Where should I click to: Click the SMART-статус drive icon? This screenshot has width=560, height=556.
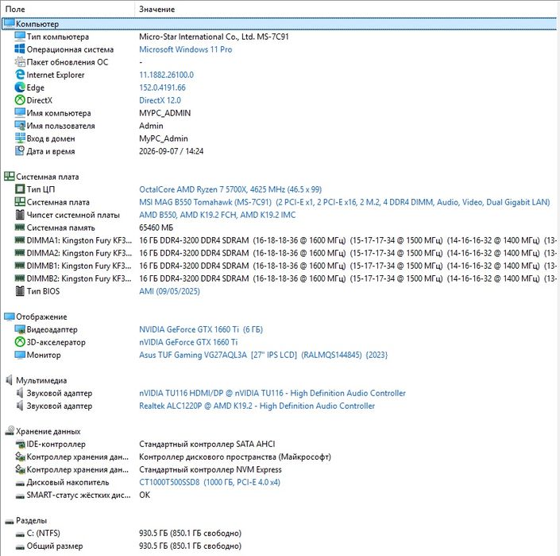click(20, 496)
